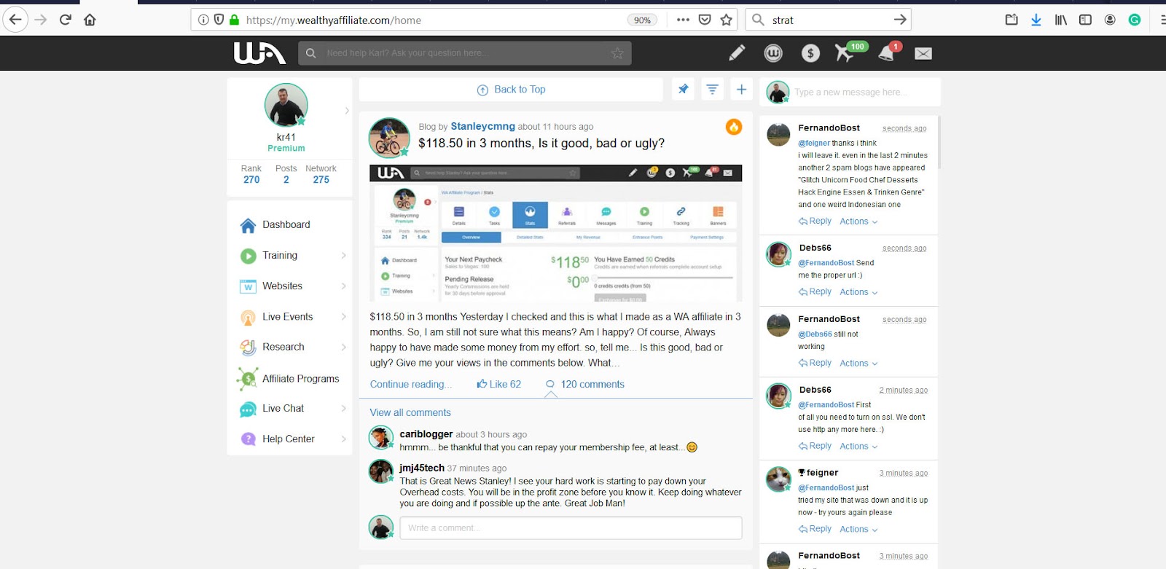Expand Websites submenu chevron
The image size is (1166, 569).
coord(343,286)
